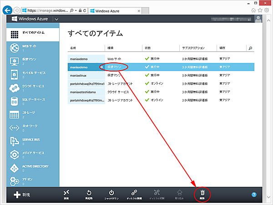This screenshot has height=205, width=273.
Task: Open the WEB サイト sidebar section
Action: [30, 47]
